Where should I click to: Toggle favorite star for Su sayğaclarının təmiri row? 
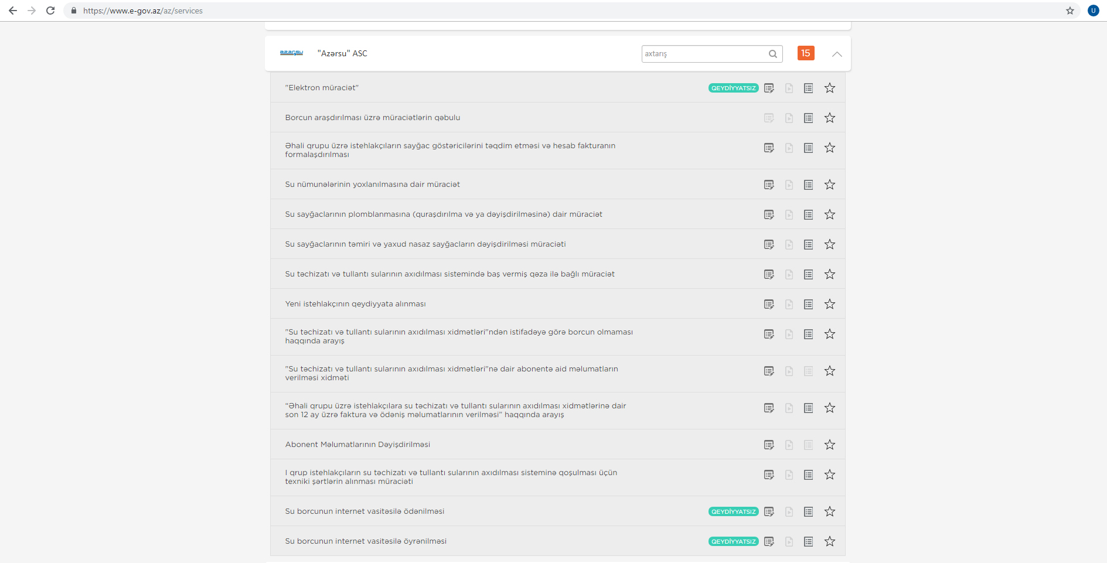830,244
